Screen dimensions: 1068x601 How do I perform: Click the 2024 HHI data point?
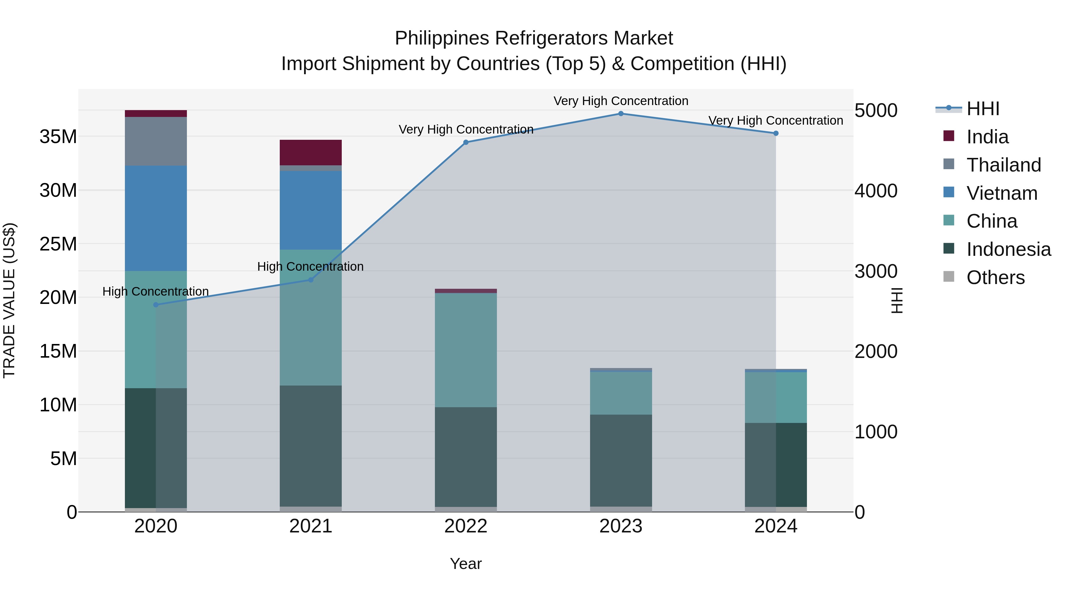pyautogui.click(x=776, y=133)
